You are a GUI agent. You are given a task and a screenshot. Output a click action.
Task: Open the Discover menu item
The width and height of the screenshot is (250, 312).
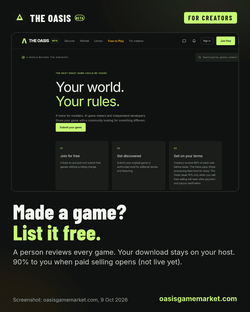[69, 41]
